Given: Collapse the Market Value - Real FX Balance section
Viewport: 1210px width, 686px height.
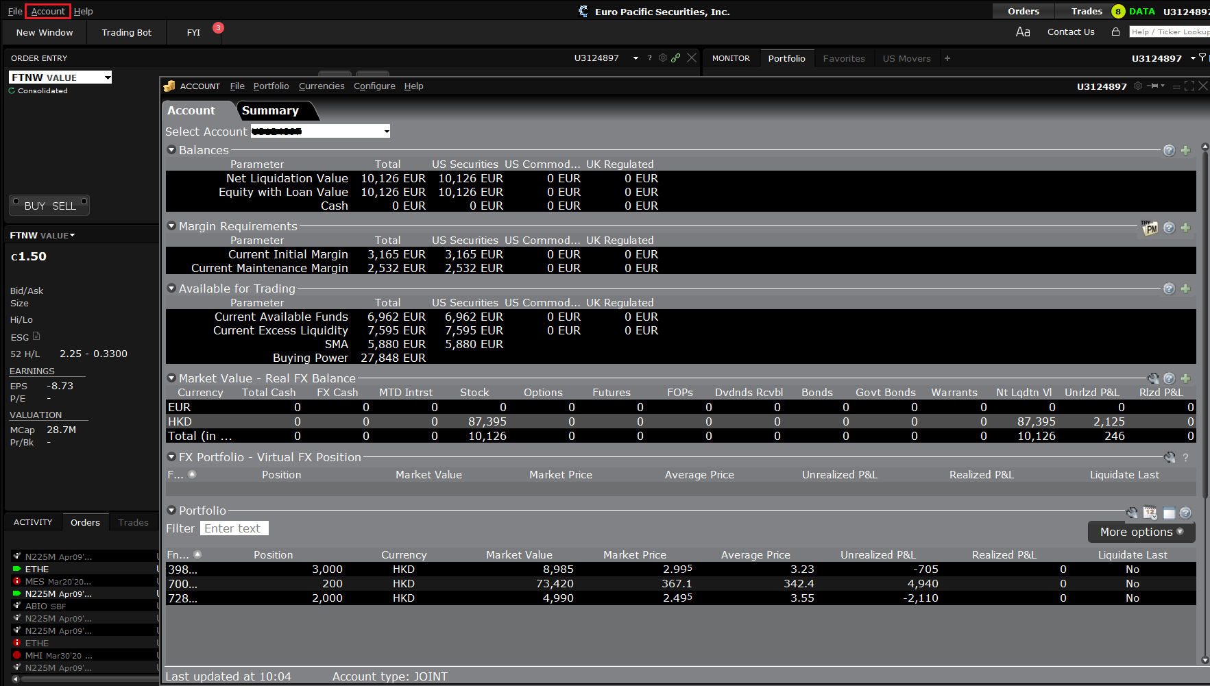Looking at the screenshot, I should pyautogui.click(x=171, y=378).
